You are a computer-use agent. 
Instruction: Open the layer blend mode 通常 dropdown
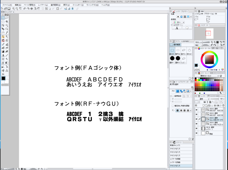pos(202,99)
